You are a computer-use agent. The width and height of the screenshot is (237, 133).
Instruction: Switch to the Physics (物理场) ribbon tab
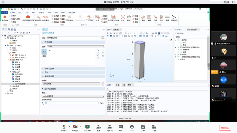pyautogui.click(x=41, y=12)
